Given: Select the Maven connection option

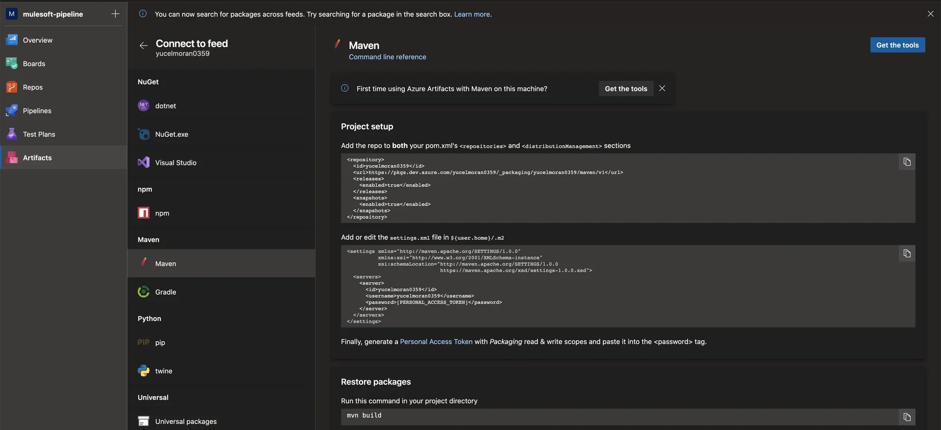Looking at the screenshot, I should click(221, 263).
